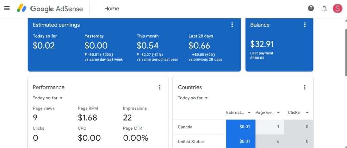This screenshot has height=148, width=347.
Task: Open Balance card three-dot menu
Action: [x=305, y=25]
